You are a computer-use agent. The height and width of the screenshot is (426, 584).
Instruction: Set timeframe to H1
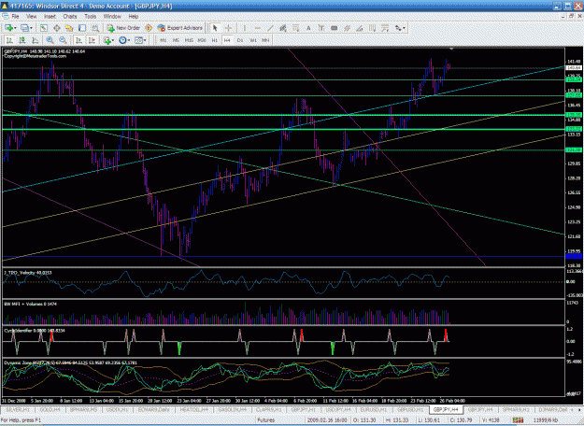215,40
